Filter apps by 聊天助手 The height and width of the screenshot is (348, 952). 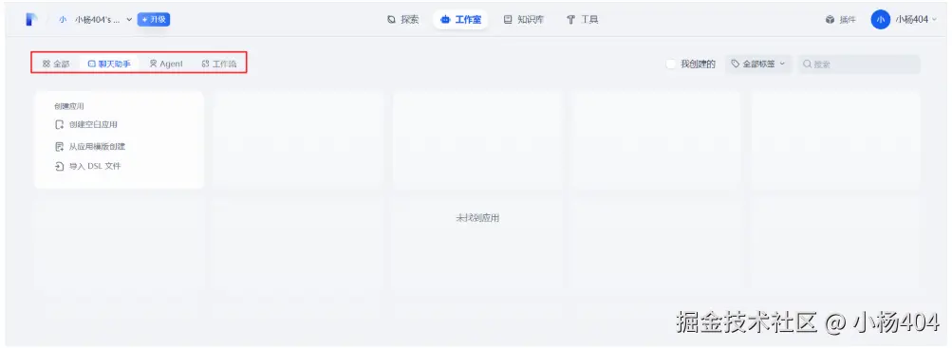[x=109, y=64]
